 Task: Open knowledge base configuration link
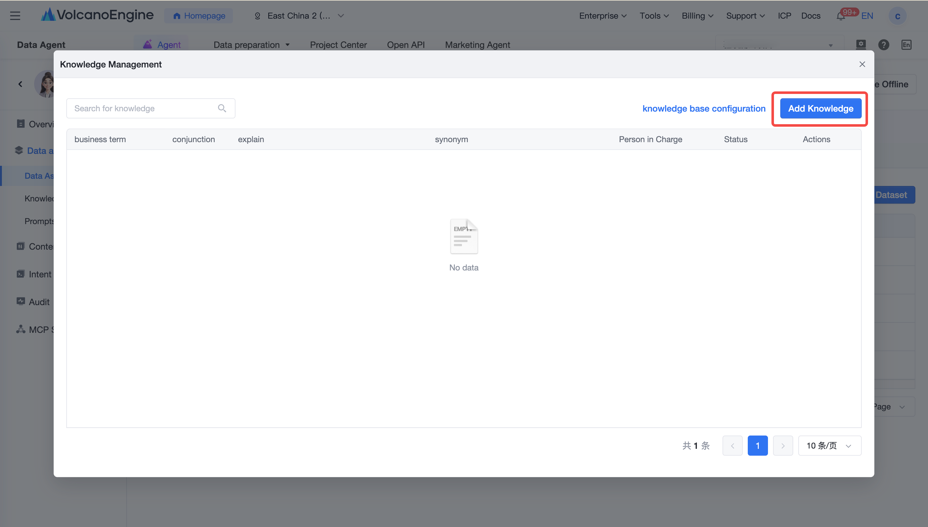click(x=704, y=108)
